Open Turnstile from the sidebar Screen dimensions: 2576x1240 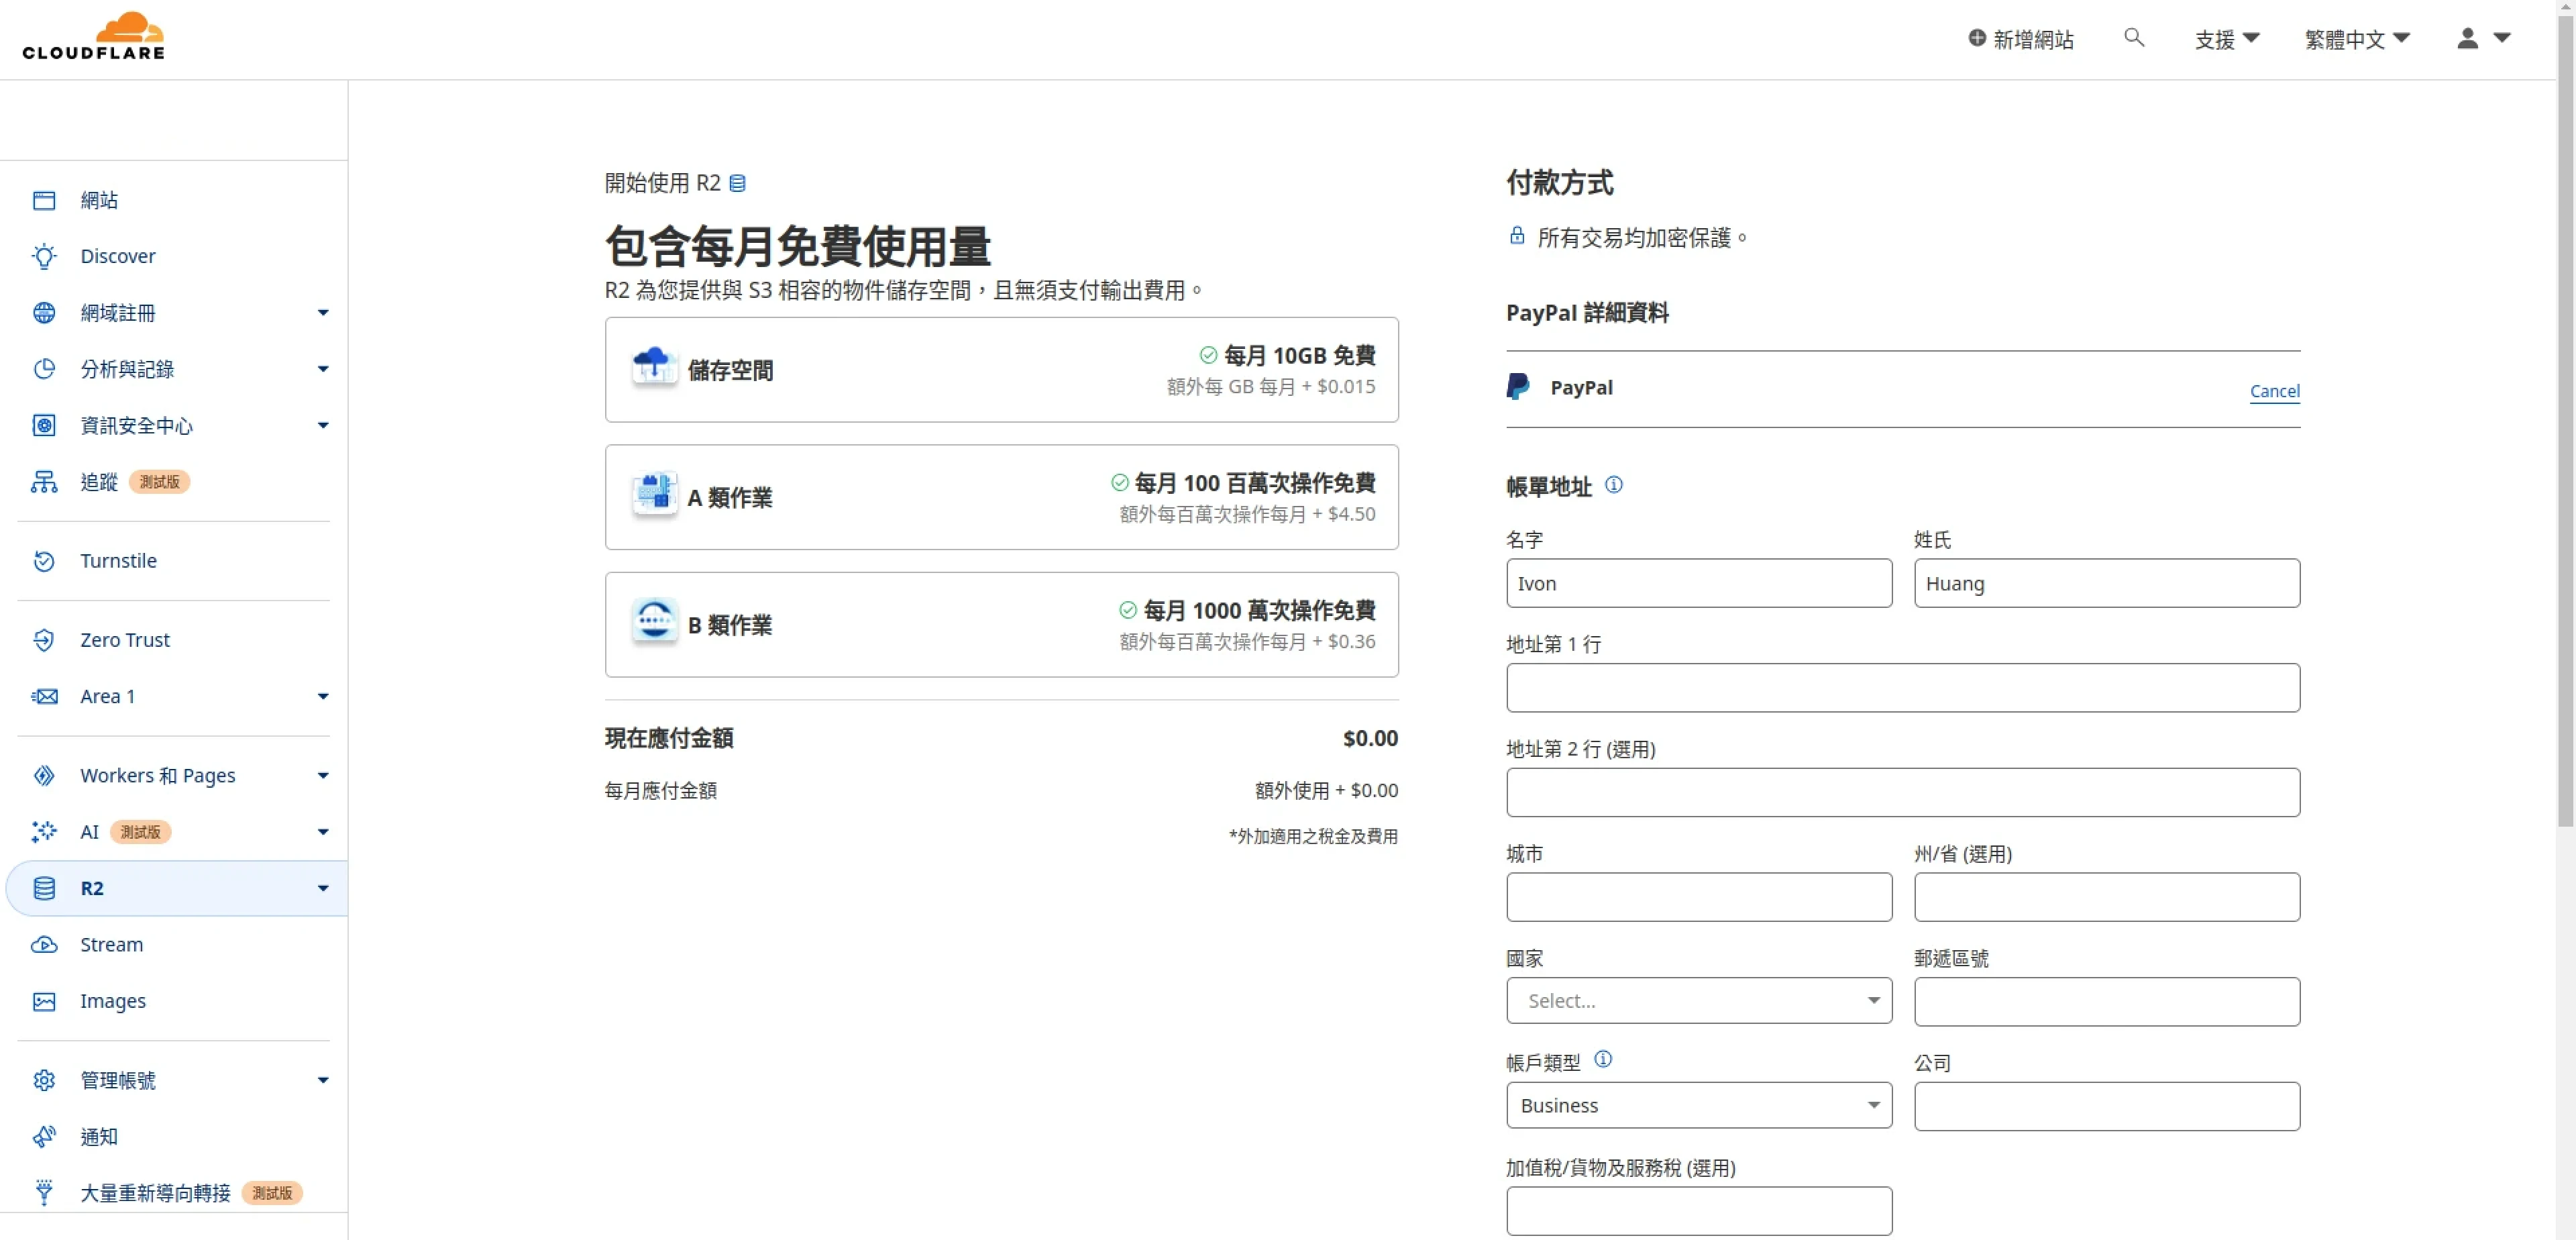118,560
